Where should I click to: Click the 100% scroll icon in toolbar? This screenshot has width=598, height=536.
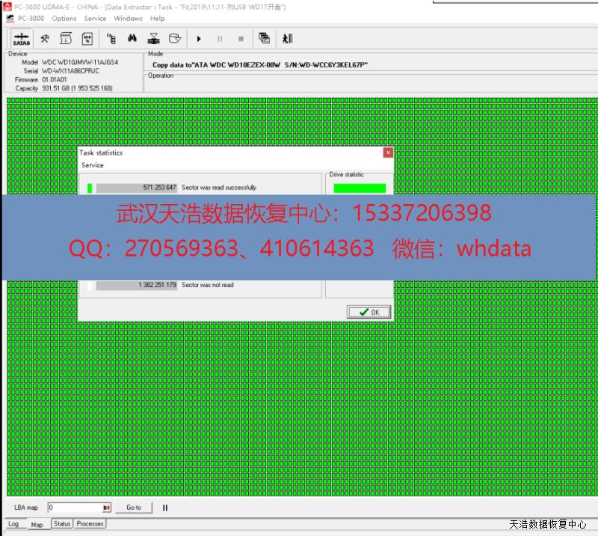(x=87, y=39)
